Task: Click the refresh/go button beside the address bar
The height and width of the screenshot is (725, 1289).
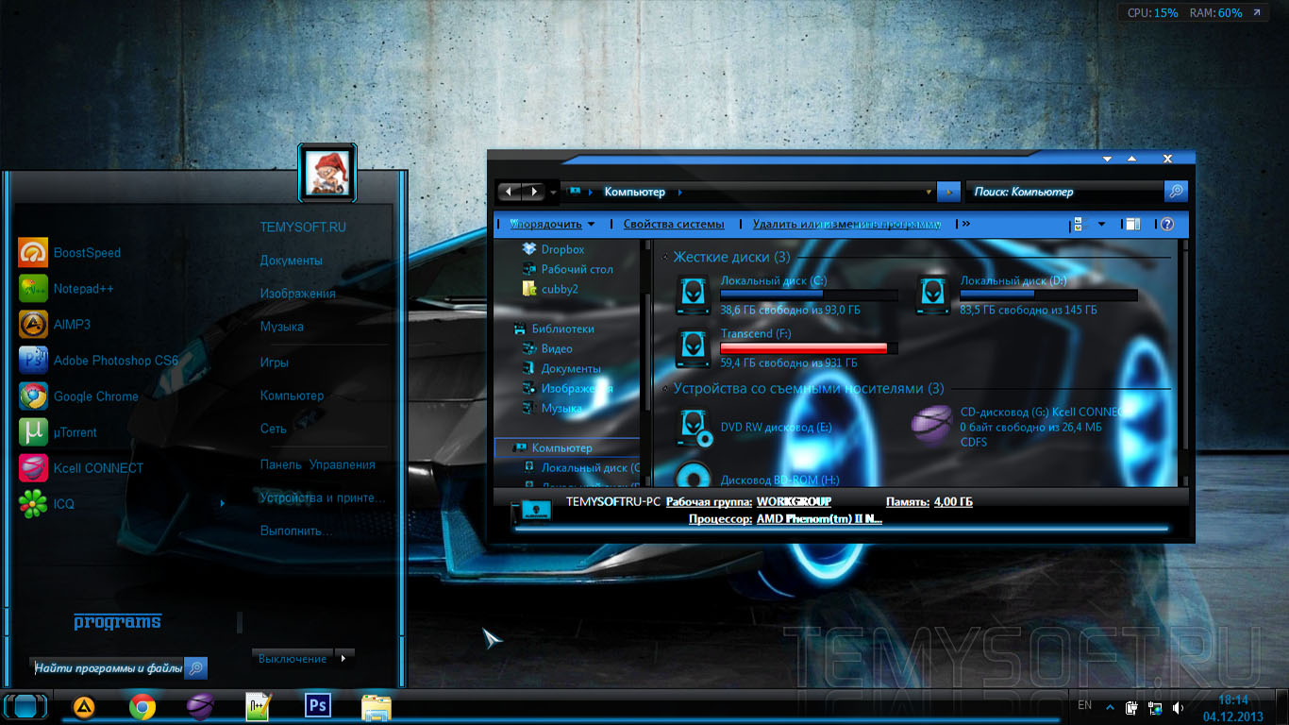Action: tap(948, 192)
